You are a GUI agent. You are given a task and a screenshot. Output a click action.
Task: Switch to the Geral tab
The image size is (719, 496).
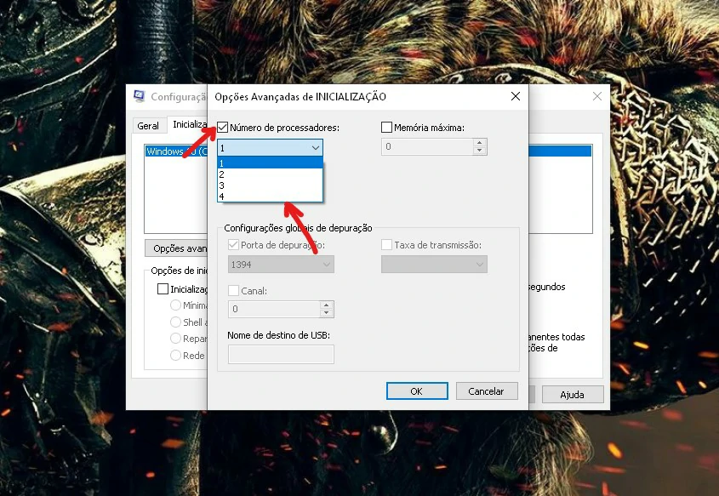tap(148, 126)
